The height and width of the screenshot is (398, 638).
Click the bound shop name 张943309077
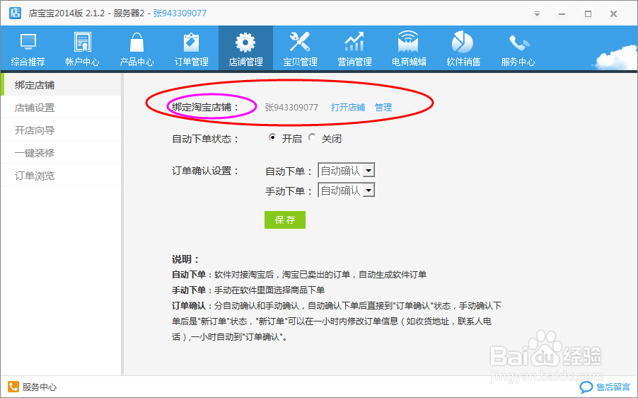pos(291,107)
